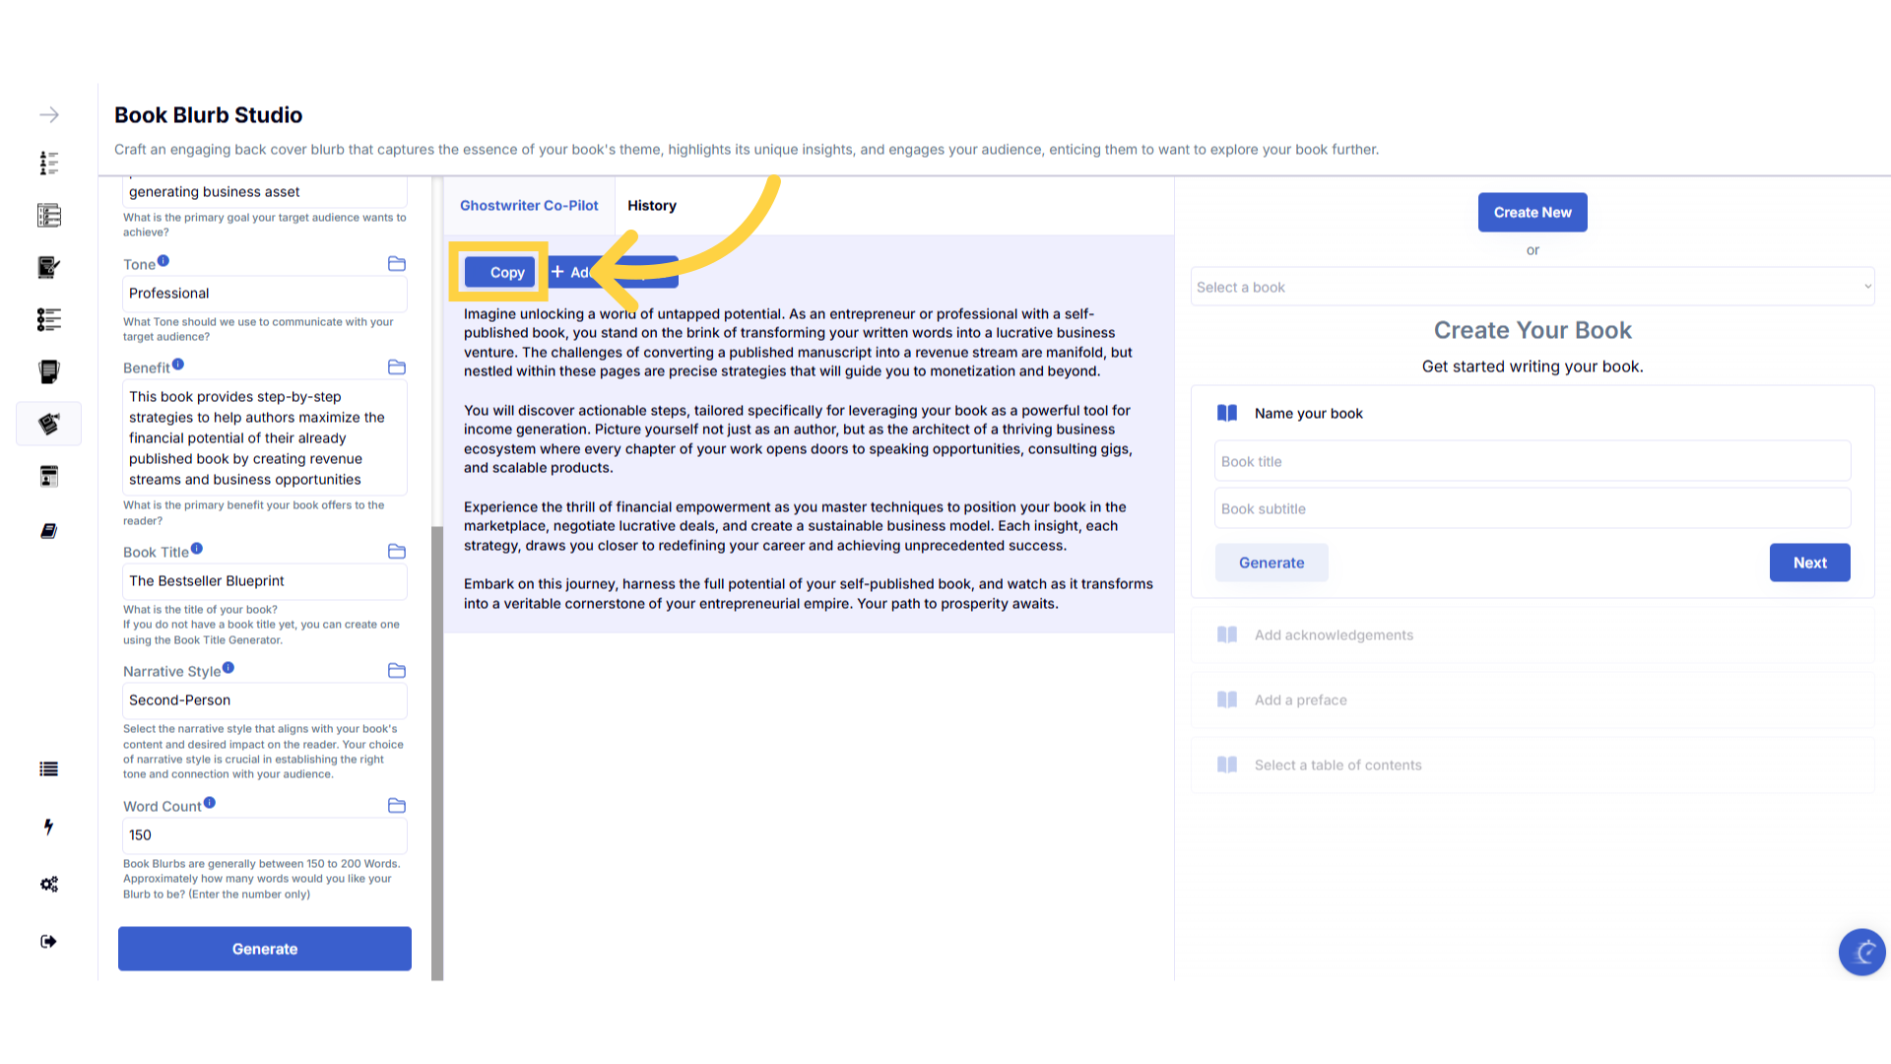Open the Select a book dropdown
This screenshot has width=1891, height=1064.
[x=1532, y=288]
